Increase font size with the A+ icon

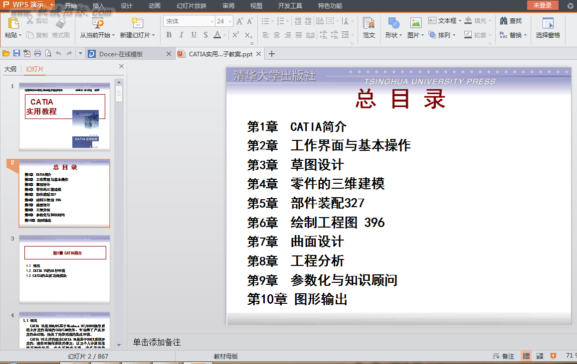point(239,21)
